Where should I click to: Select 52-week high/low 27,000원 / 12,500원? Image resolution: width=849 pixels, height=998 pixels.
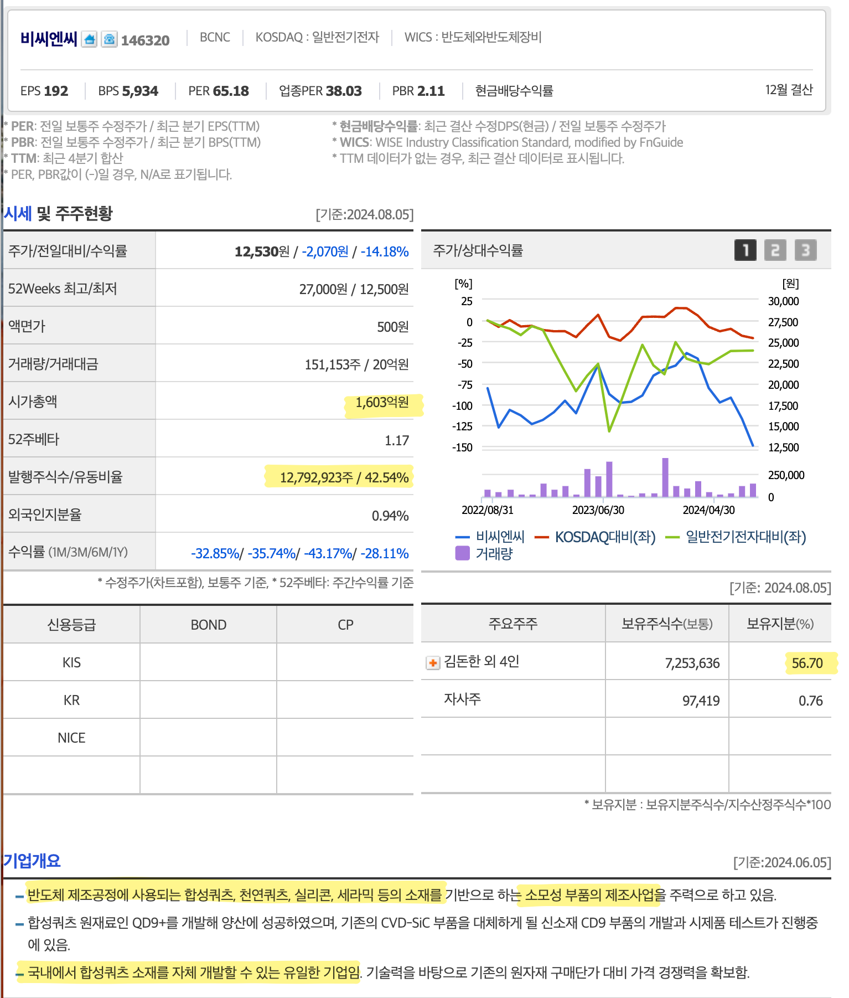click(354, 289)
